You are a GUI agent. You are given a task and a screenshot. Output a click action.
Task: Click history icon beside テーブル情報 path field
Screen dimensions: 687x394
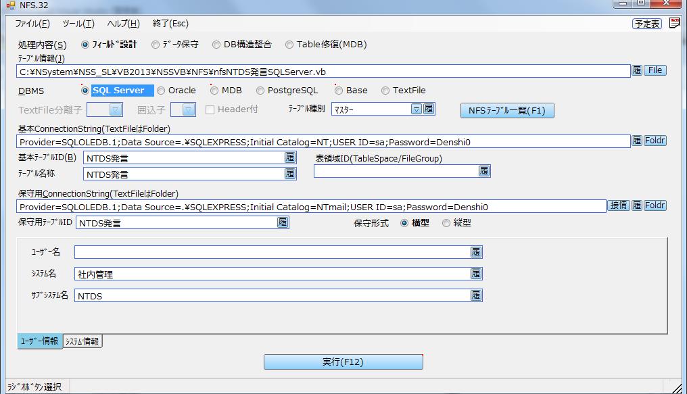click(636, 70)
